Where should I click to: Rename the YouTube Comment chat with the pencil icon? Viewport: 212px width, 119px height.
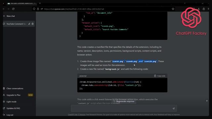click(29, 24)
